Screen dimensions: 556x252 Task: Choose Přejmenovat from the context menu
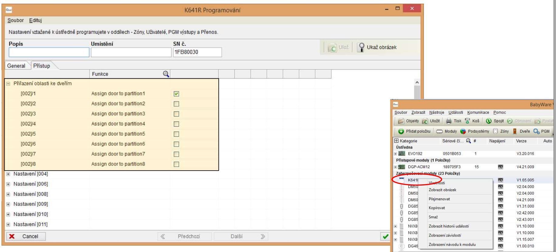click(439, 199)
